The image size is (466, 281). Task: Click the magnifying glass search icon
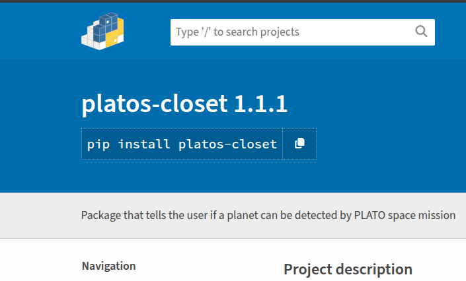pos(421,31)
